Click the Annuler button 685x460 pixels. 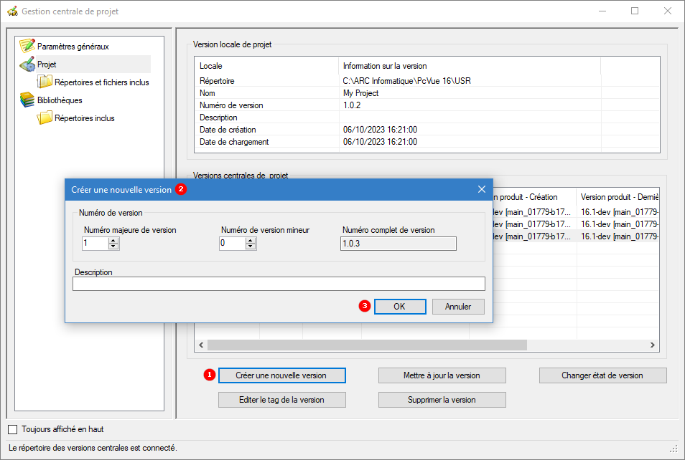point(458,307)
